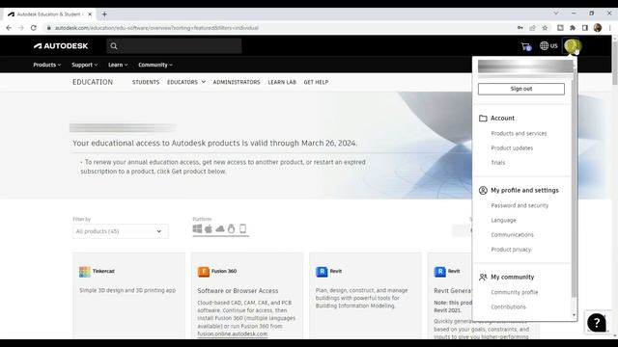The width and height of the screenshot is (618, 347).
Task: Expand the Products menu
Action: click(47, 65)
